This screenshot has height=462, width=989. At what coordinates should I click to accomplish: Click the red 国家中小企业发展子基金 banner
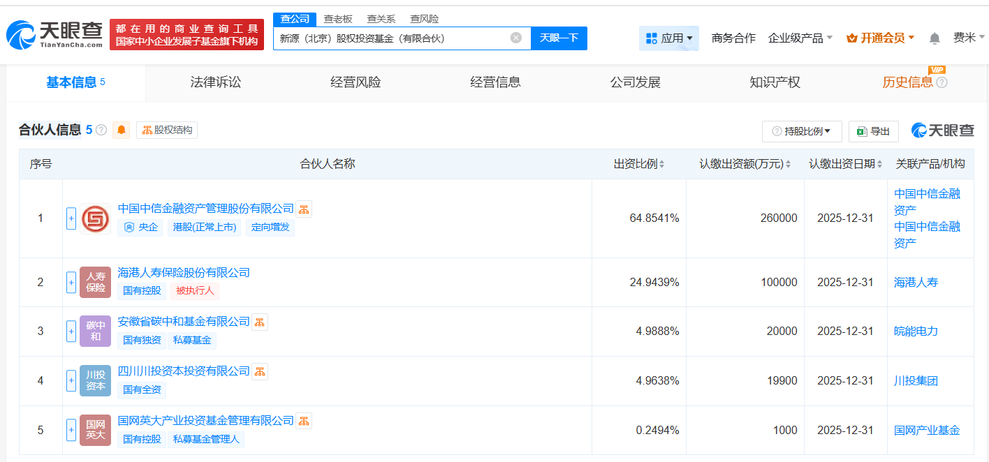(186, 35)
